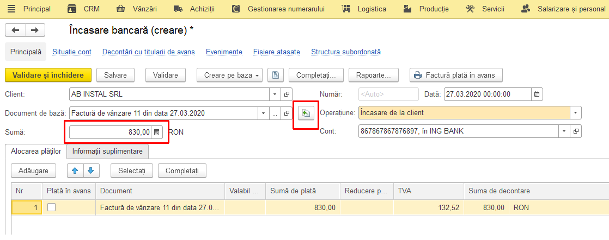The image size is (609, 240).
Task: Open the Vânzări menu section
Action: point(137,9)
